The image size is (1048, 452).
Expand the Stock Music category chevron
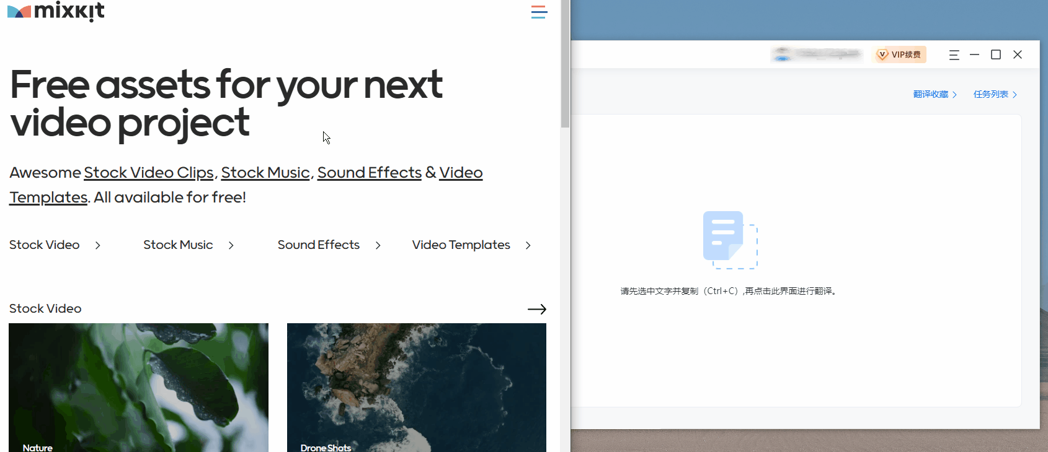tap(231, 245)
